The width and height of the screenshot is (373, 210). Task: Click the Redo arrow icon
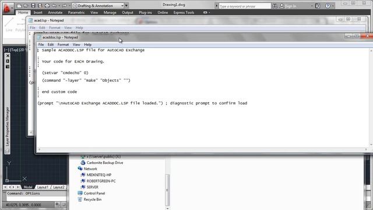(64, 6)
